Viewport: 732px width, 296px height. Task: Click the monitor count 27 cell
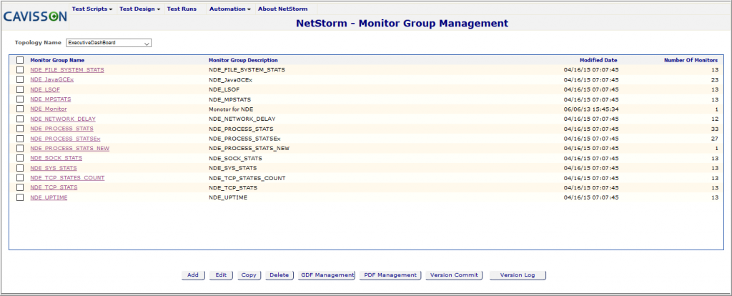pos(714,139)
